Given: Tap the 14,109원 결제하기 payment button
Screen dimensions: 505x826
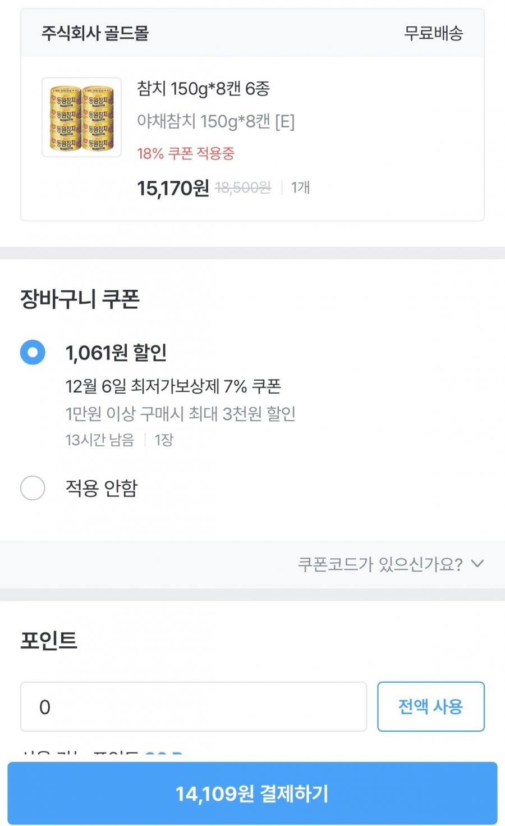Looking at the screenshot, I should coord(252,793).
